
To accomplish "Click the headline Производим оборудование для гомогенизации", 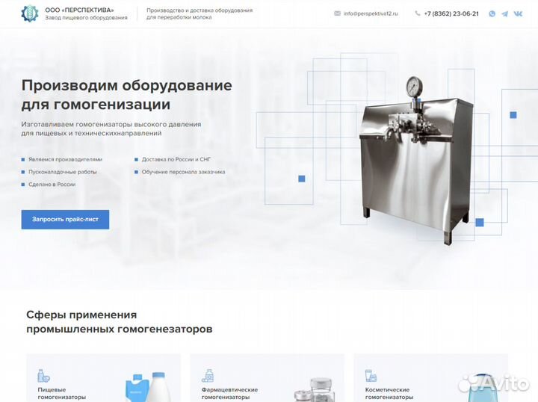I will coord(126,95).
